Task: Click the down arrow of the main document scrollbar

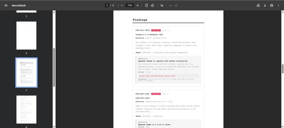Action: pos(283,127)
